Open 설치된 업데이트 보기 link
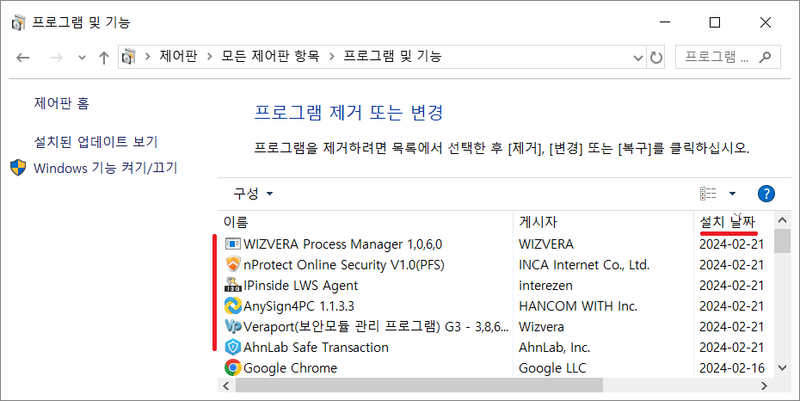800x401 pixels. (x=95, y=142)
